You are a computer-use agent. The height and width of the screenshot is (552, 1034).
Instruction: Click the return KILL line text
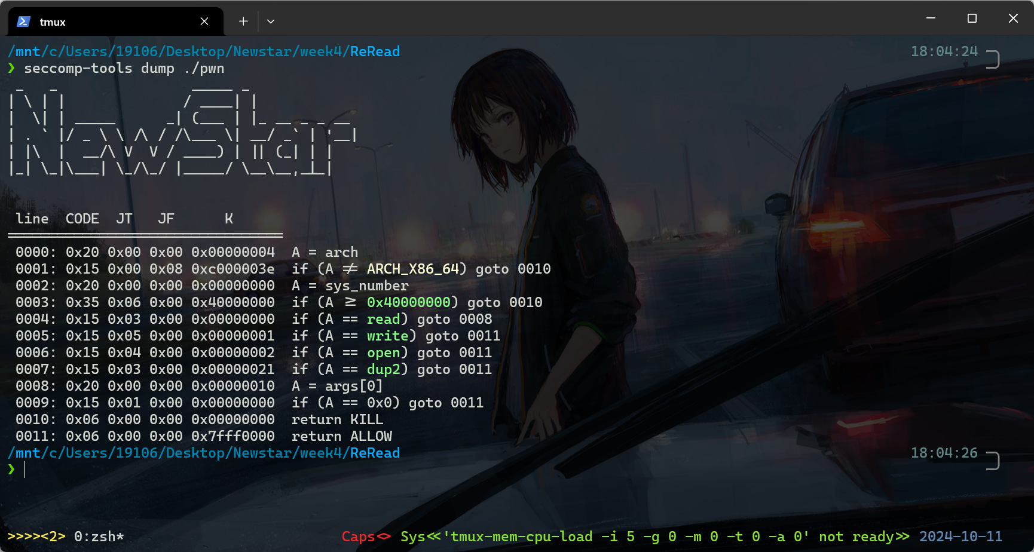point(337,419)
